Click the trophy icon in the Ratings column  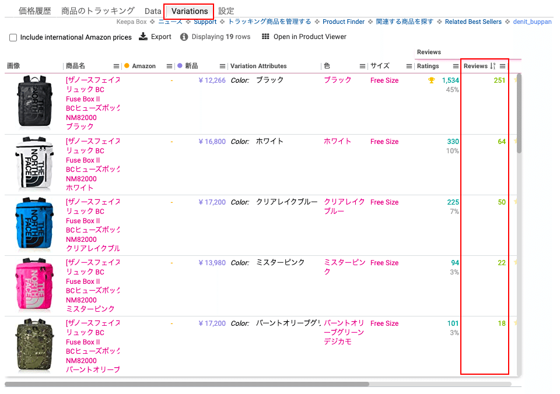pyautogui.click(x=431, y=80)
